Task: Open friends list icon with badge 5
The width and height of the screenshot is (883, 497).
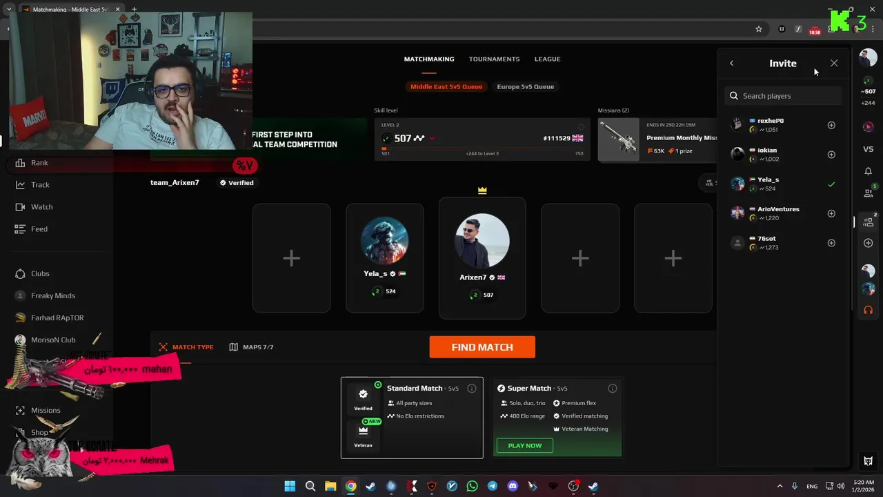Action: 869,193
